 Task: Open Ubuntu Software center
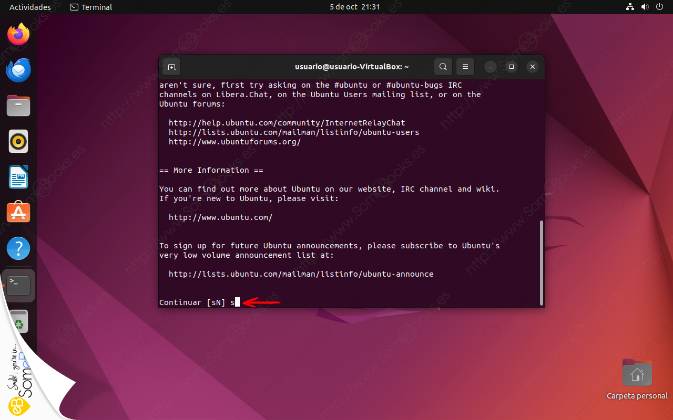point(18,212)
